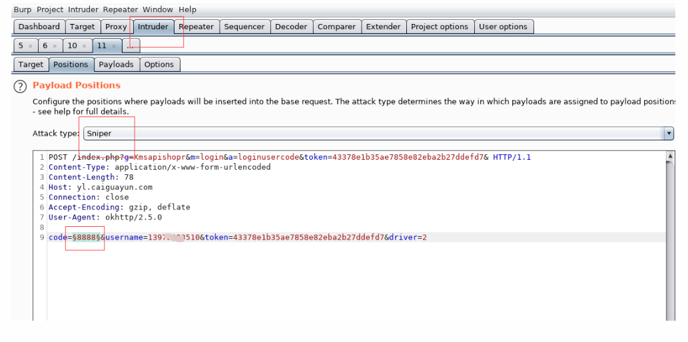Image resolution: width=688 pixels, height=342 pixels.
Task: Close attack tab 6
Action: [x=55, y=46]
